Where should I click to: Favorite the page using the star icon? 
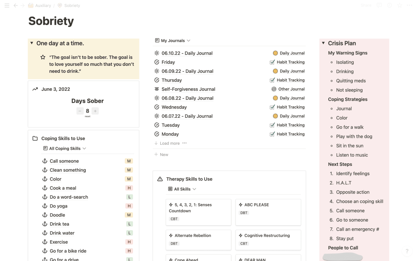[399, 5]
